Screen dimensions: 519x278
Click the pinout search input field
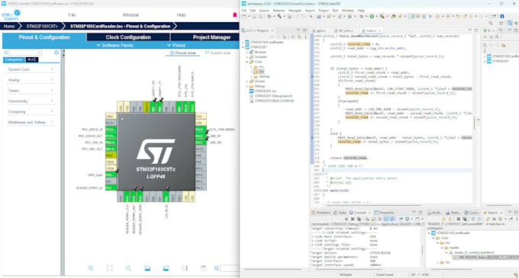pos(230,268)
